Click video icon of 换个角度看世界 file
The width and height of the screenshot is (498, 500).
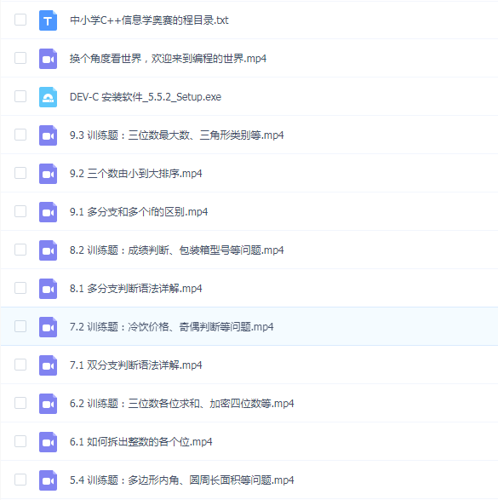point(49,59)
